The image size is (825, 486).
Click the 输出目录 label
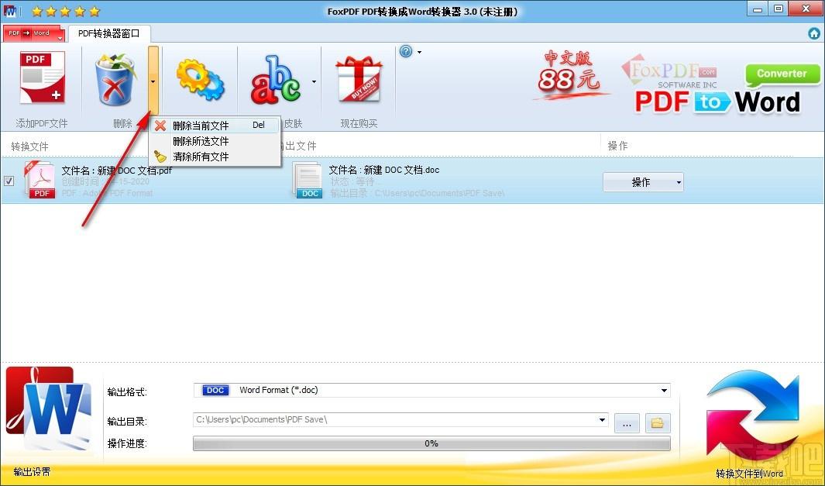tap(127, 421)
